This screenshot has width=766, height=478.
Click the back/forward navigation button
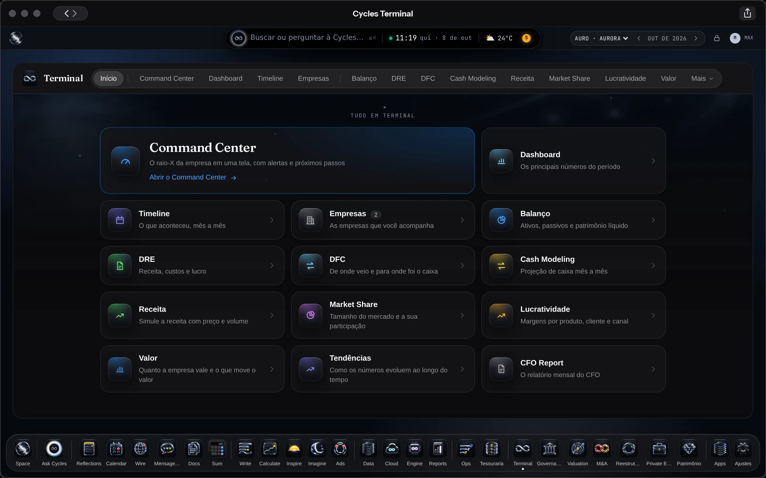(x=70, y=13)
